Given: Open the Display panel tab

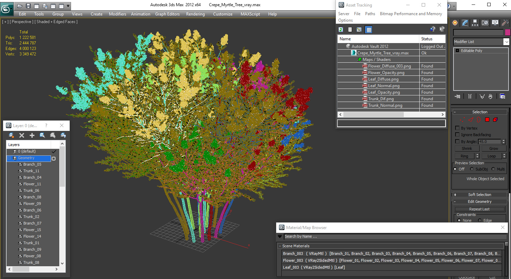Looking at the screenshot, I should [x=495, y=23].
